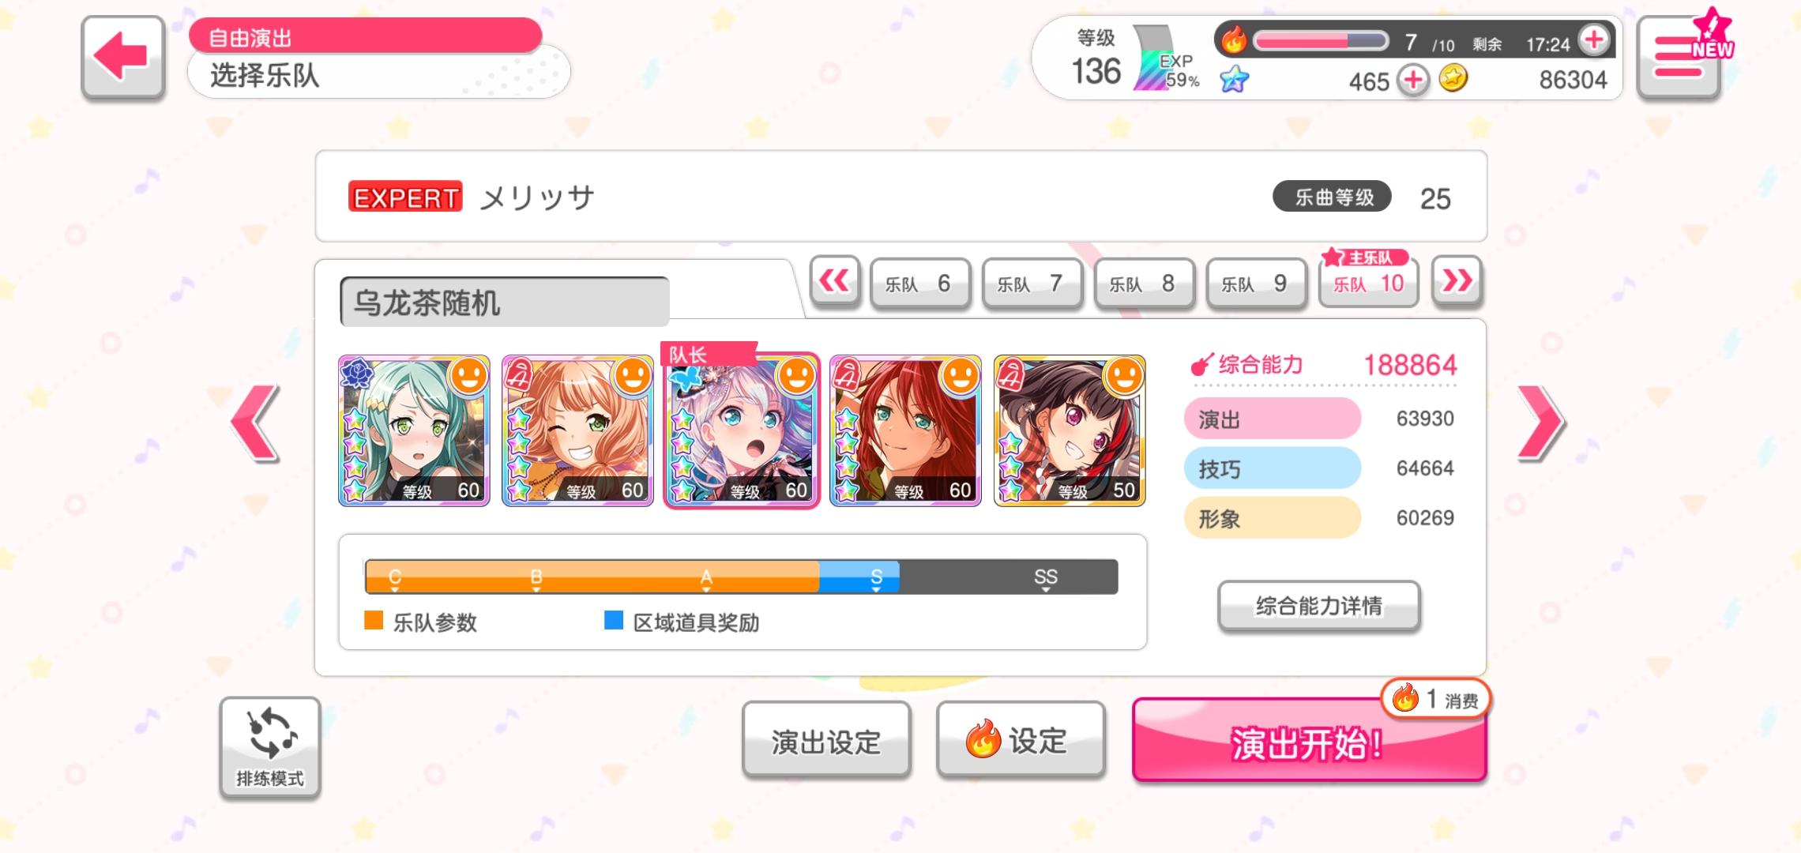Open the 综合能力详情 details button
Image resolution: width=1801 pixels, height=853 pixels.
point(1319,606)
